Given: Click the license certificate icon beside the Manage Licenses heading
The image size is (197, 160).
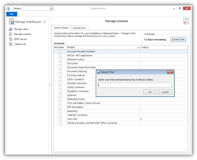Looking at the screenshot, I should (186, 21).
